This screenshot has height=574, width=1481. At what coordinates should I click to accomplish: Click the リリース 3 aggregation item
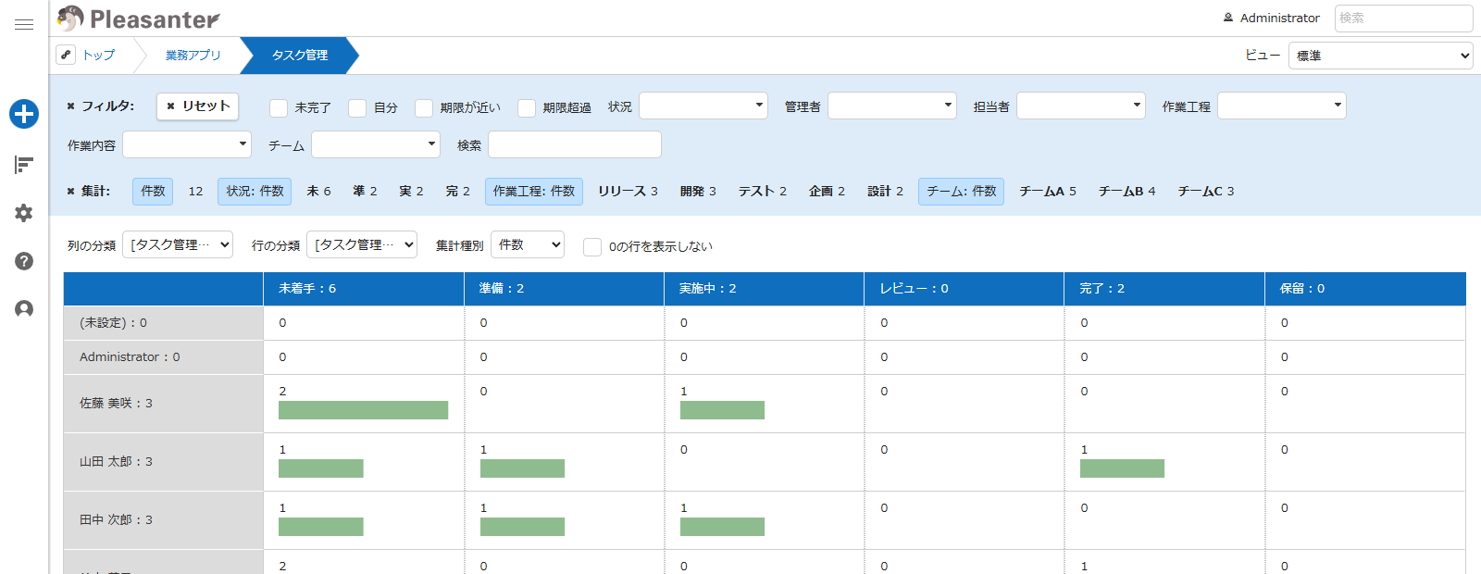628,192
